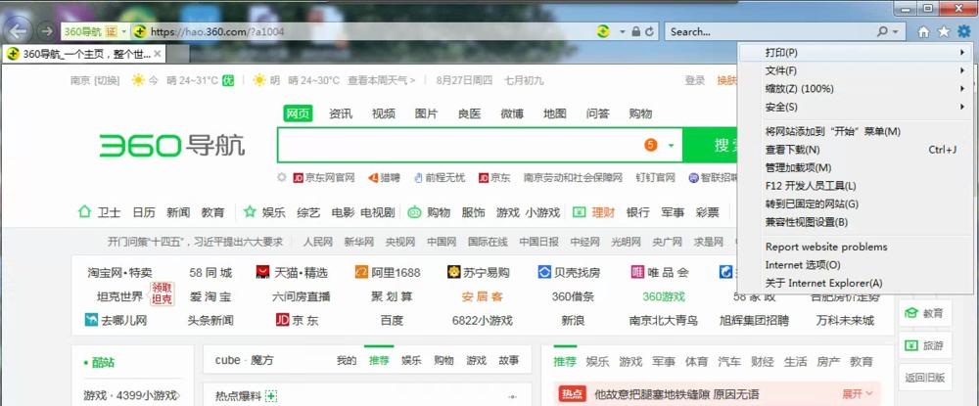This screenshot has width=979, height=406.
Task: Click the plus icon next to 热点爆料
Action: [x=271, y=396]
